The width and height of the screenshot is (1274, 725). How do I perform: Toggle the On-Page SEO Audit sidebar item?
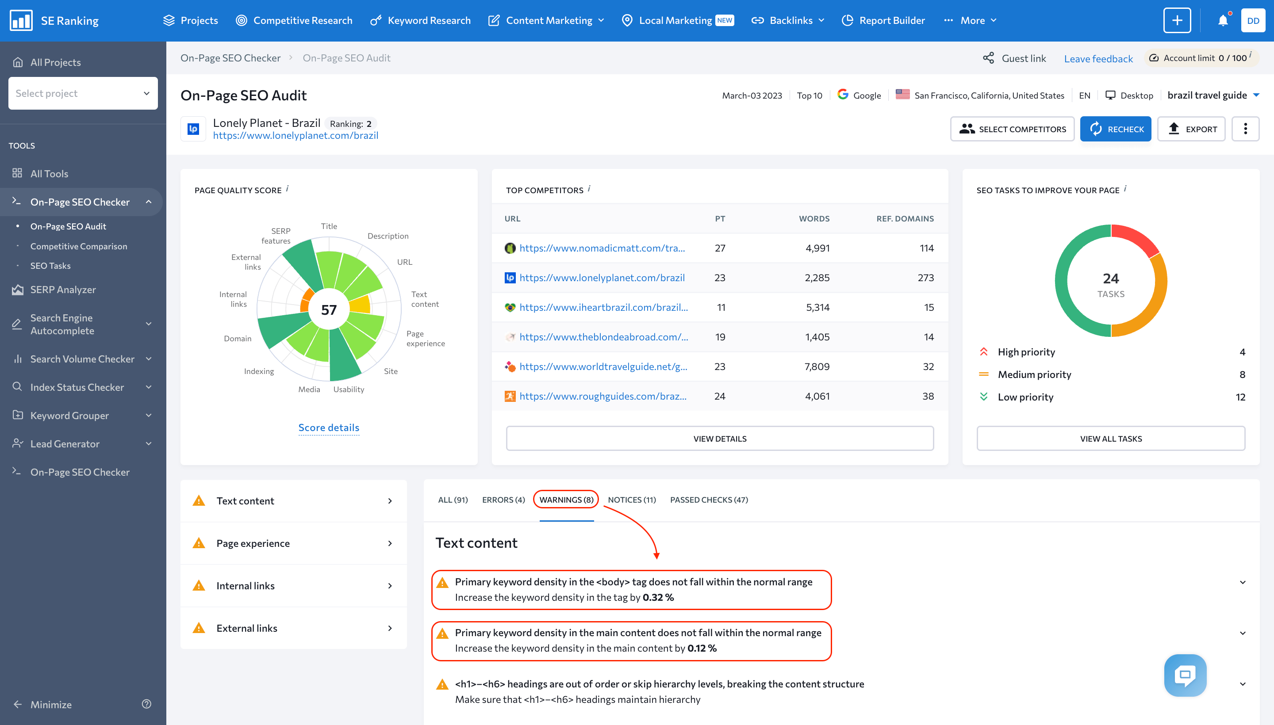pos(68,225)
